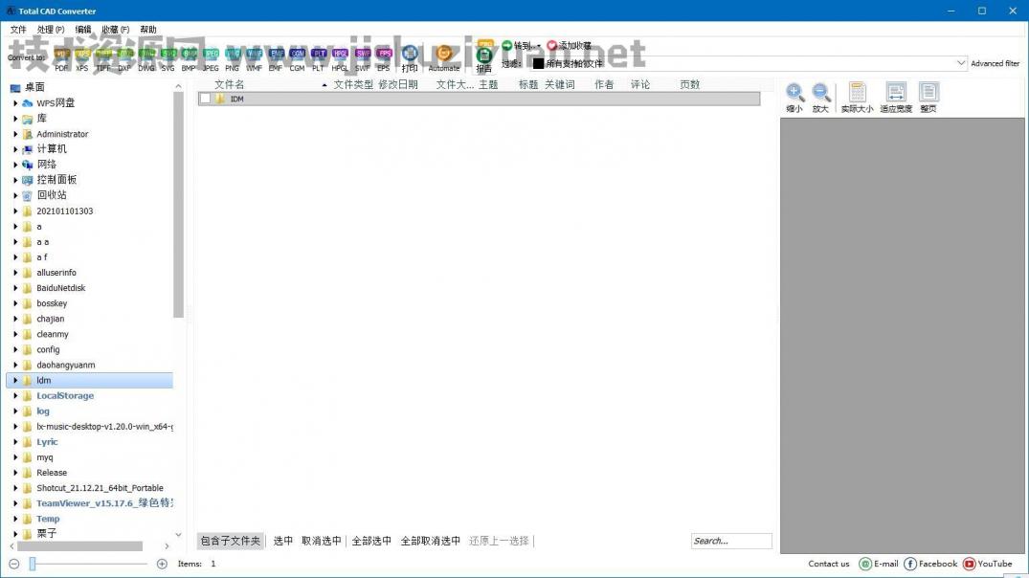Convert to PDF format icon
This screenshot has width=1029, height=578.
click(61, 58)
